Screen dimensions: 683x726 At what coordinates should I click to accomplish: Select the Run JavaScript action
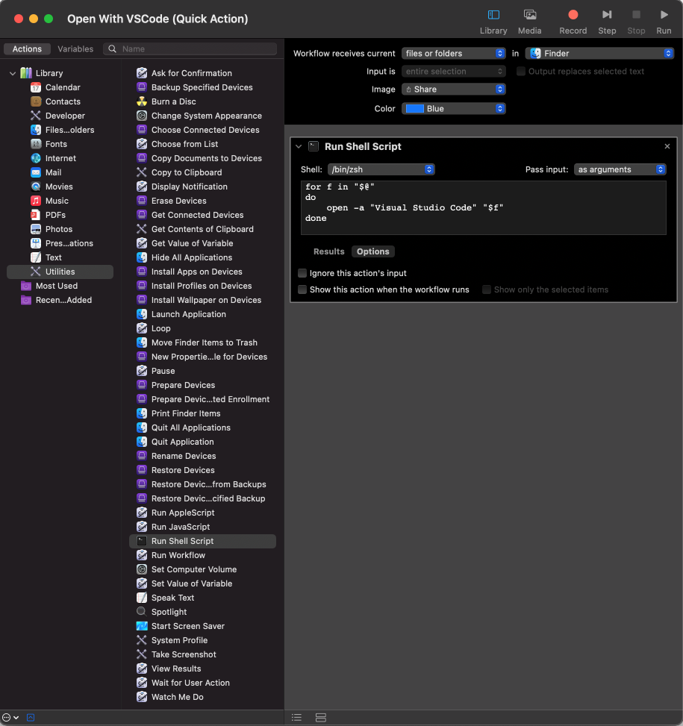pyautogui.click(x=180, y=527)
